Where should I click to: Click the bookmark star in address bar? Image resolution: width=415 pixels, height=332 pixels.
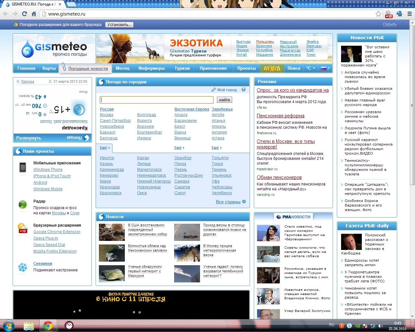click(378, 14)
